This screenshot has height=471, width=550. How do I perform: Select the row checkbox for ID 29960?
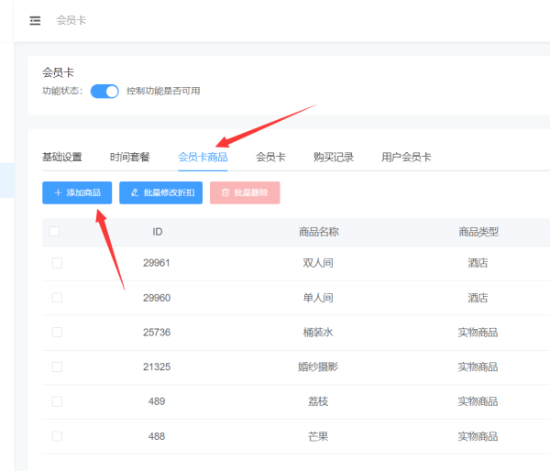coord(57,298)
